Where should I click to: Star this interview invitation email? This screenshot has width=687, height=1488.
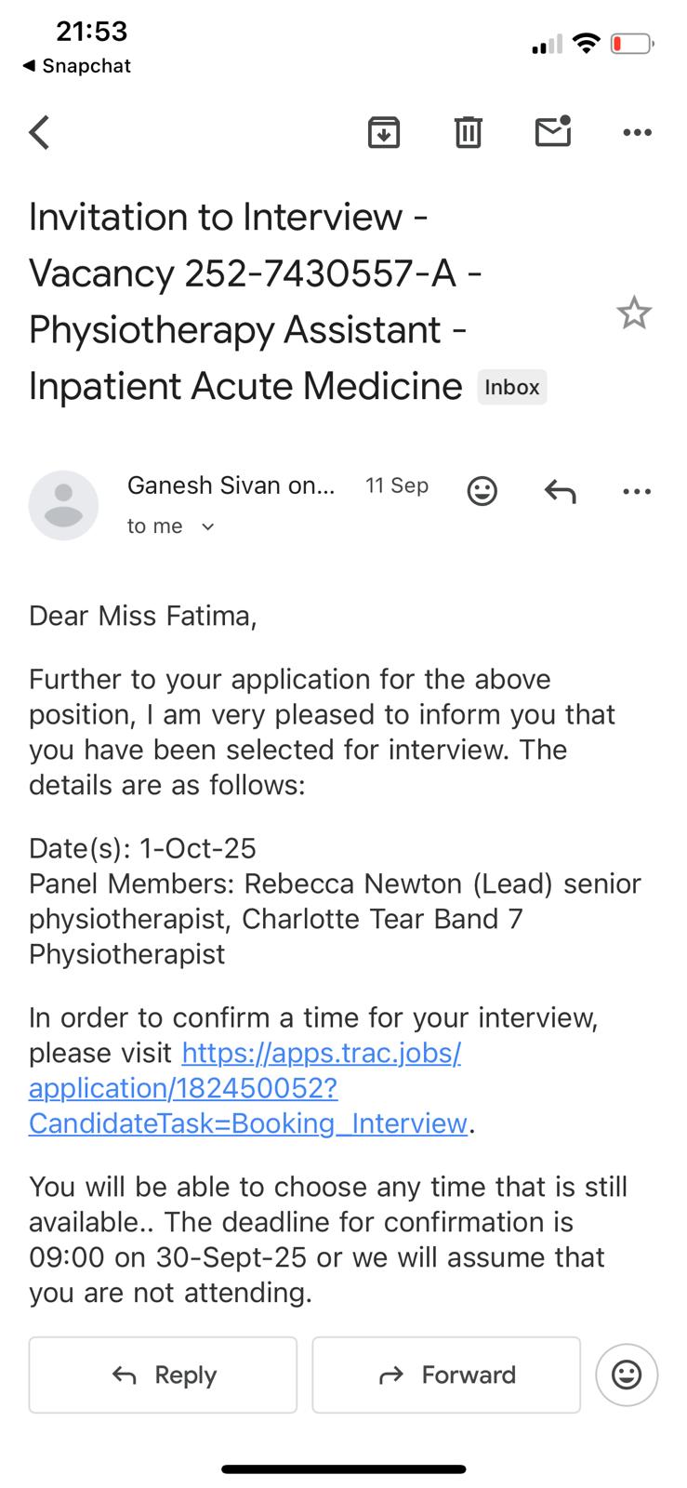(634, 313)
